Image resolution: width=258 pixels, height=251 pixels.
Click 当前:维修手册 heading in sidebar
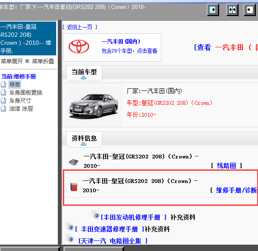click(x=19, y=76)
